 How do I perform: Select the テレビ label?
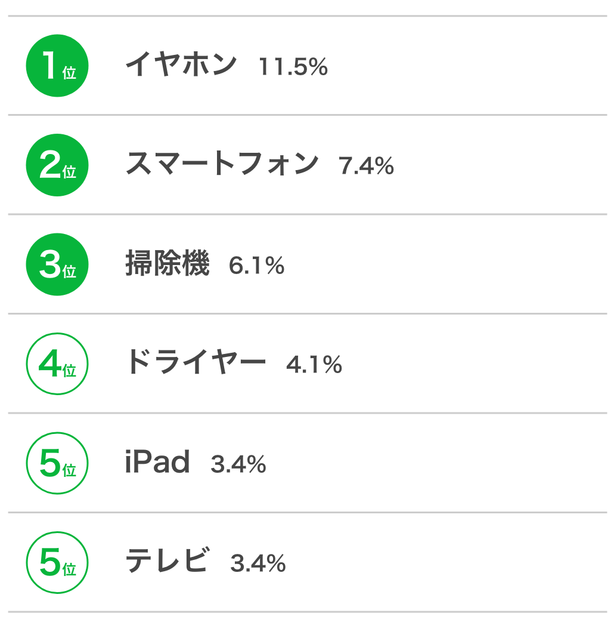[167, 561]
